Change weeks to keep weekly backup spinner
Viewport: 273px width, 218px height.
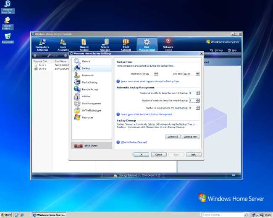tap(198, 101)
